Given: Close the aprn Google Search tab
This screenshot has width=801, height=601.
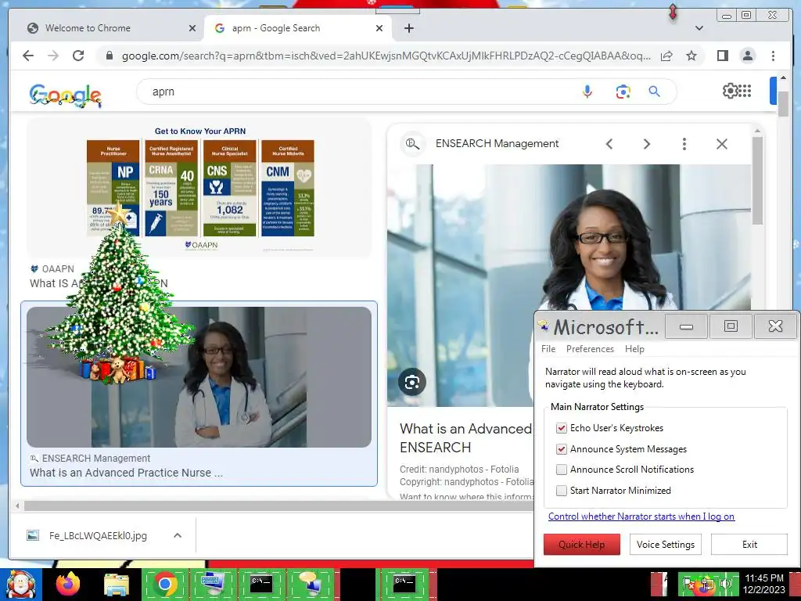Looking at the screenshot, I should pos(379,28).
